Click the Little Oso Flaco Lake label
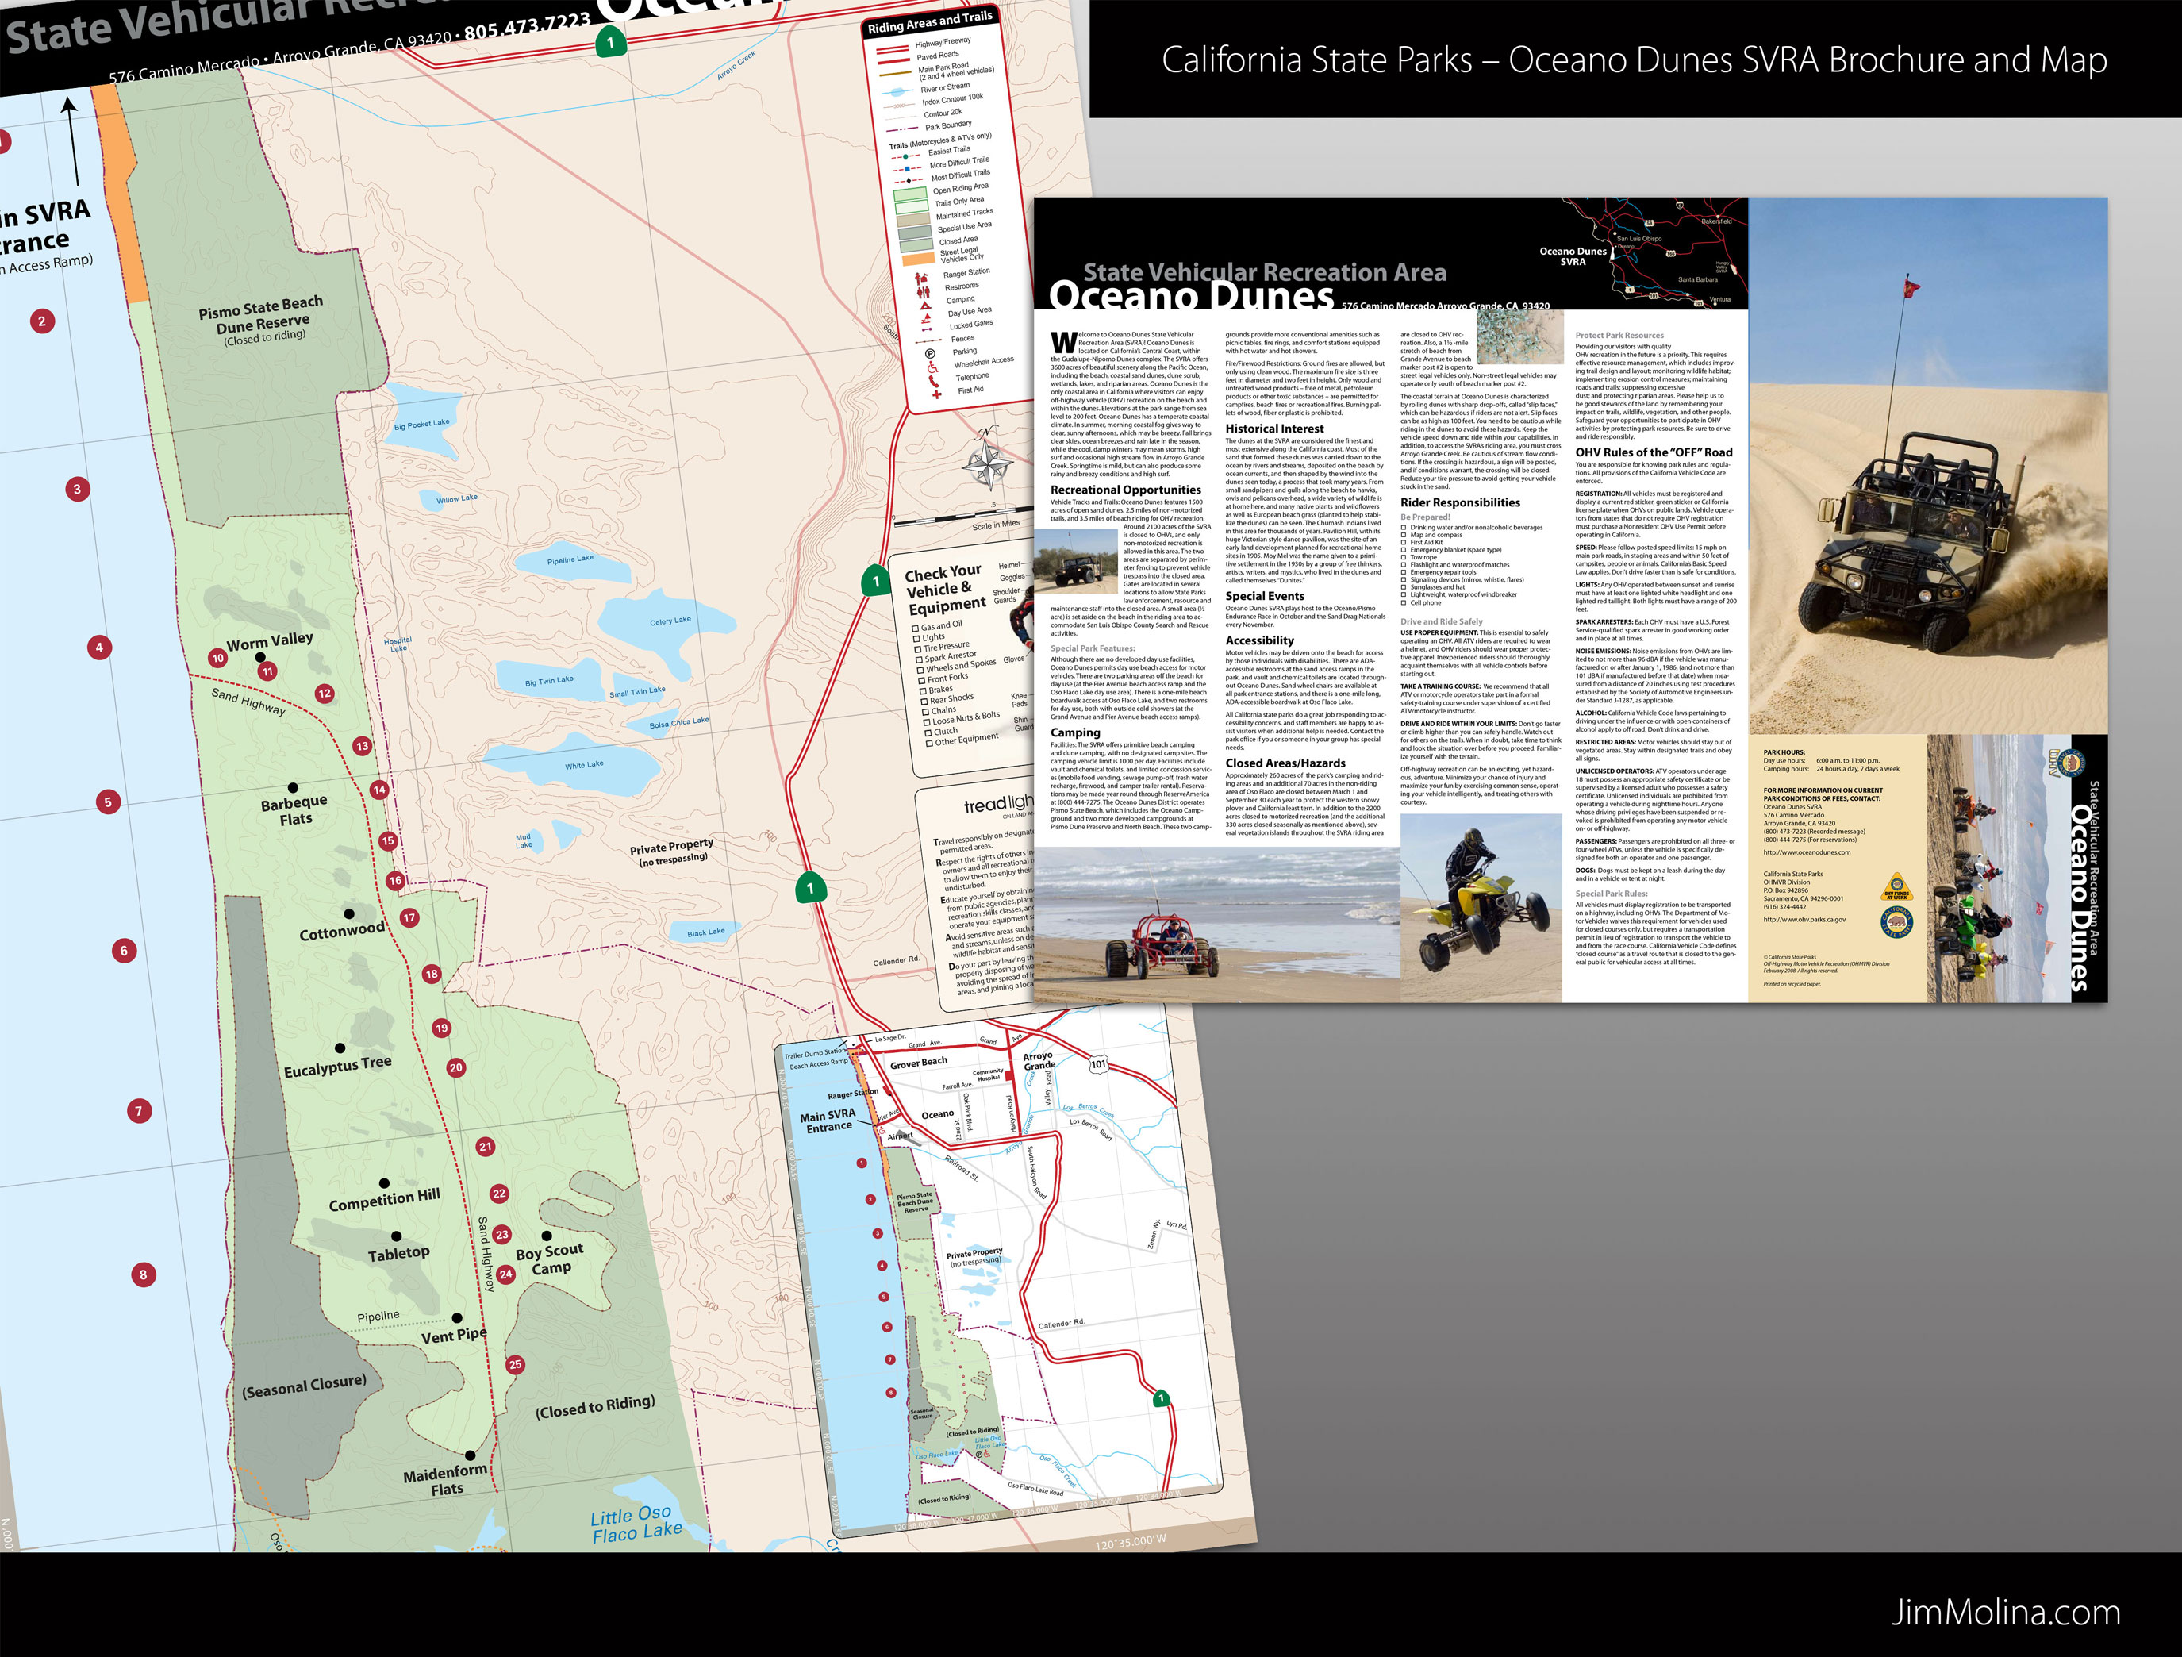2182x1657 pixels. (636, 1524)
